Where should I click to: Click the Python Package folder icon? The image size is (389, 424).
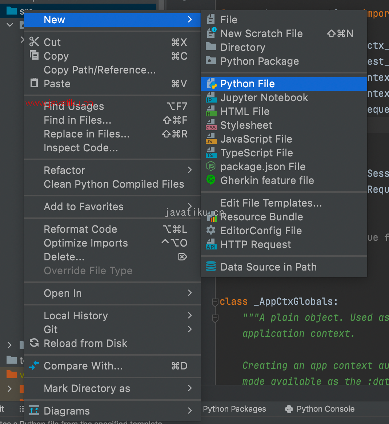point(211,60)
